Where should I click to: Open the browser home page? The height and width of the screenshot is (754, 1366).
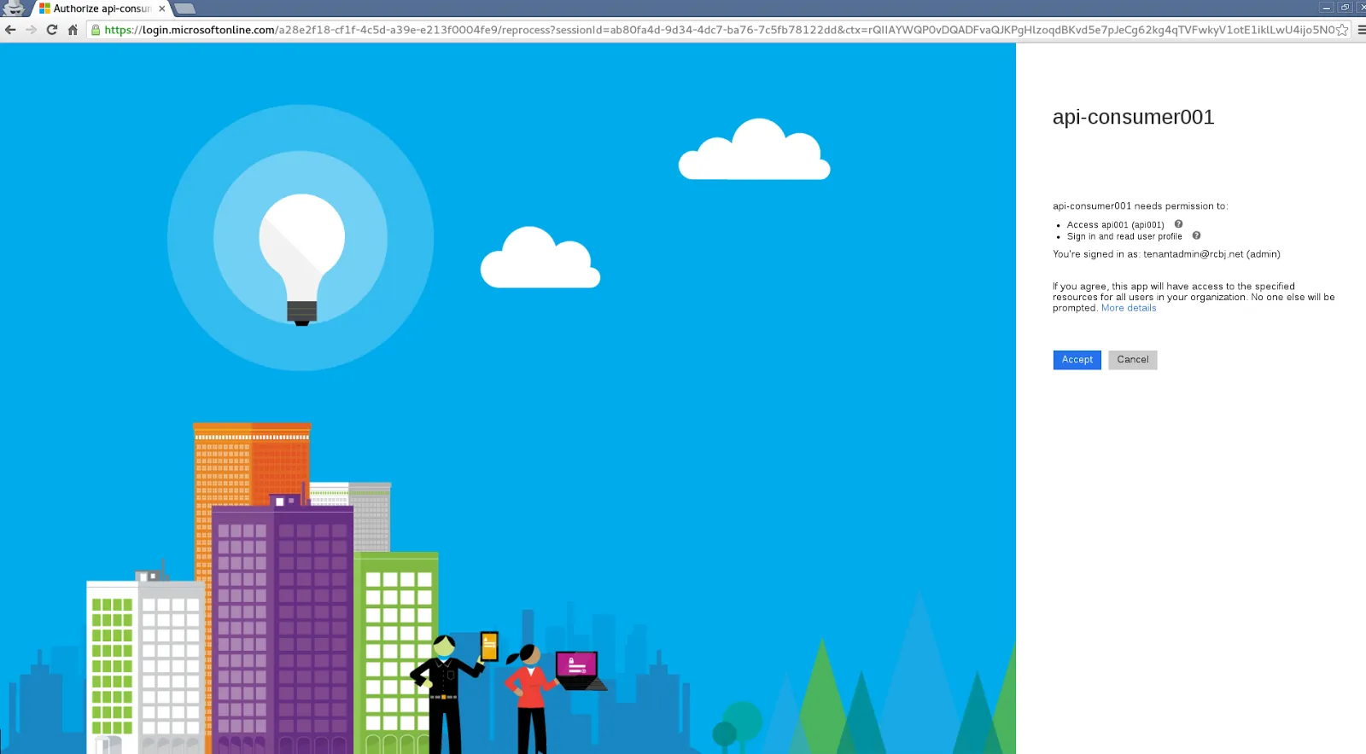(x=73, y=30)
